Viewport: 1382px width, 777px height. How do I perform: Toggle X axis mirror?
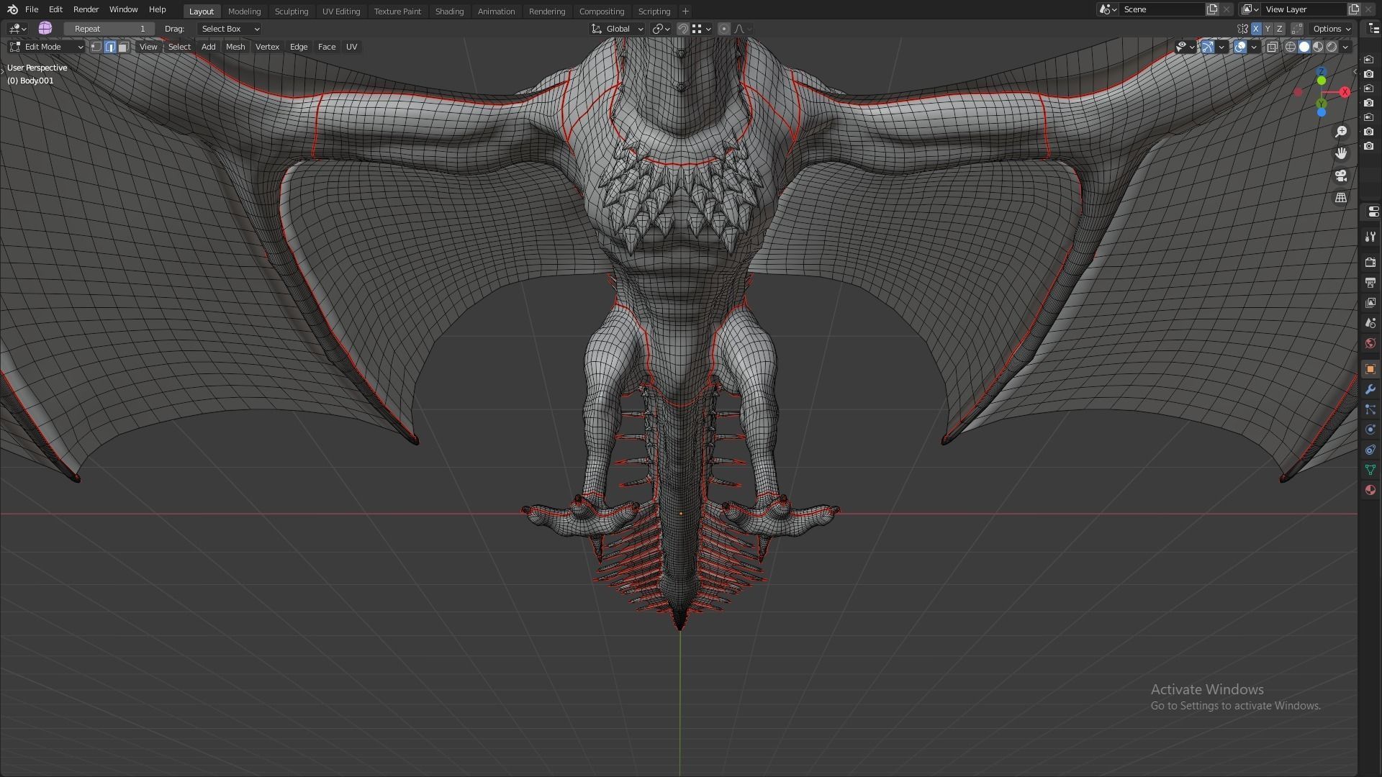[1256, 29]
